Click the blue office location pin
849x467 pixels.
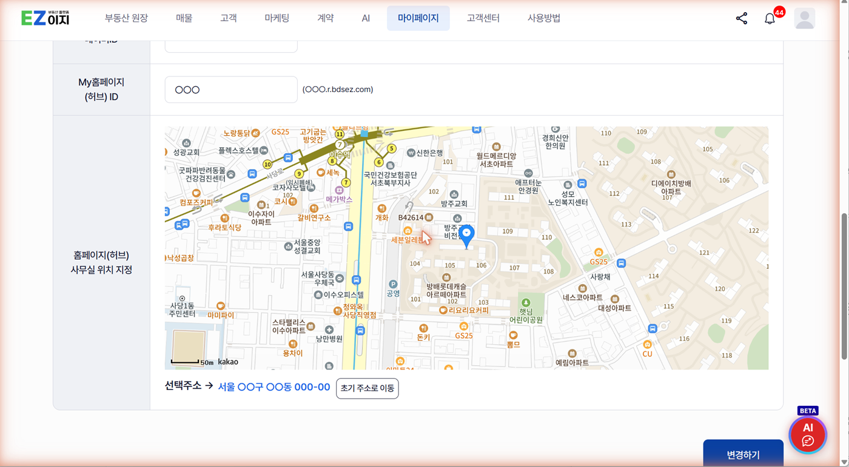coord(466,237)
